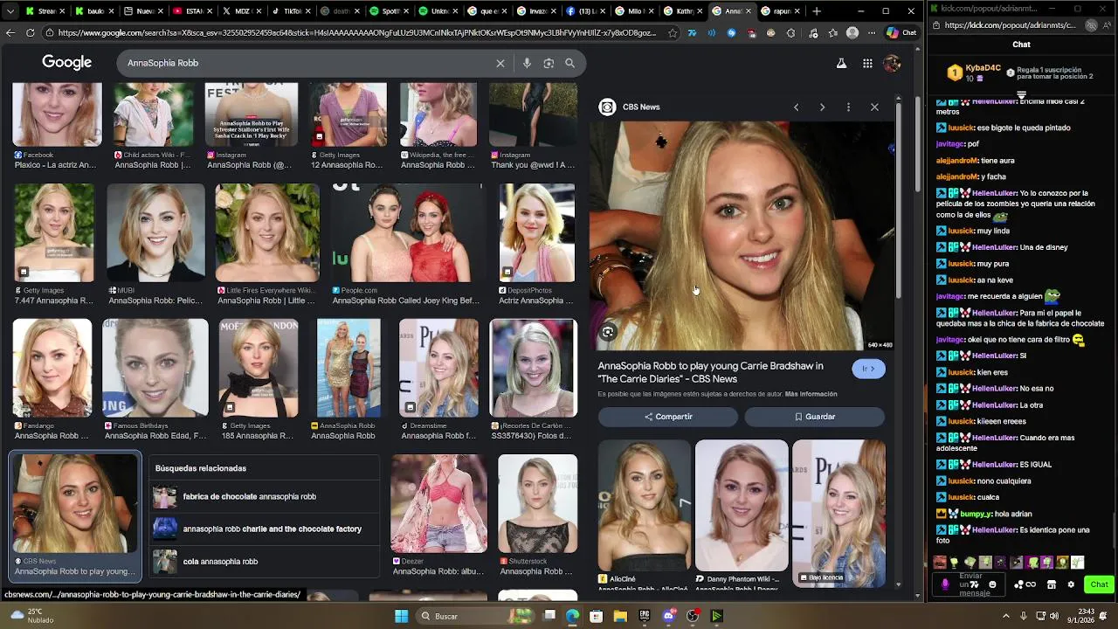The width and height of the screenshot is (1118, 629).
Task: Save the image with Guardar
Action: click(815, 417)
